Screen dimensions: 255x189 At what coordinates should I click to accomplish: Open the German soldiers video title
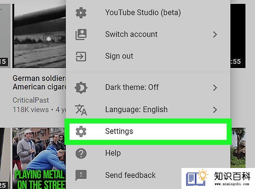click(x=39, y=83)
